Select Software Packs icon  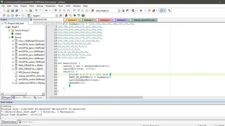pyautogui.click(x=79, y=15)
